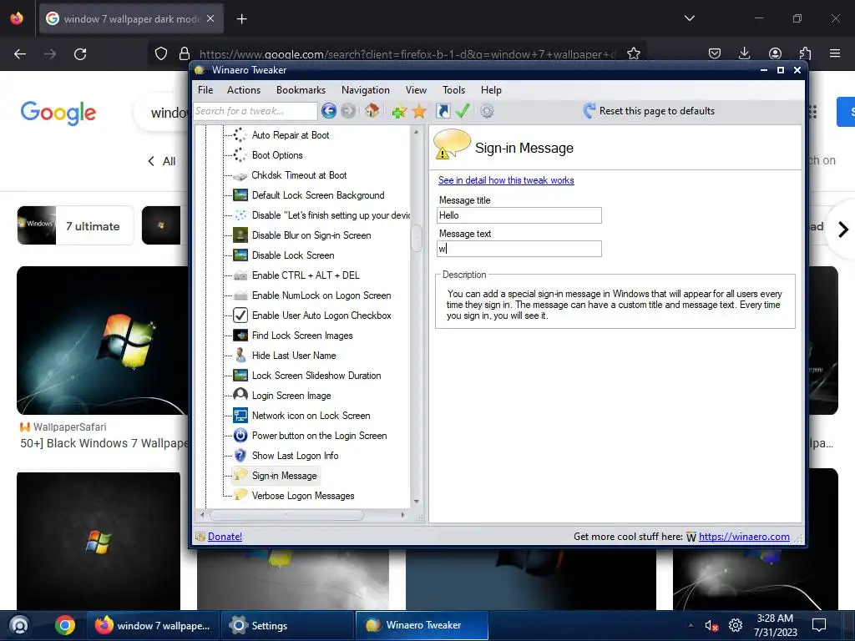Open the Tools menu

pyautogui.click(x=453, y=90)
